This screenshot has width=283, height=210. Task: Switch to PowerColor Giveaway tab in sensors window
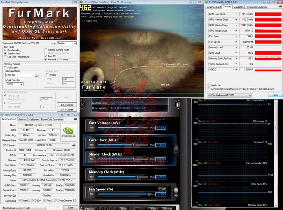point(256,7)
